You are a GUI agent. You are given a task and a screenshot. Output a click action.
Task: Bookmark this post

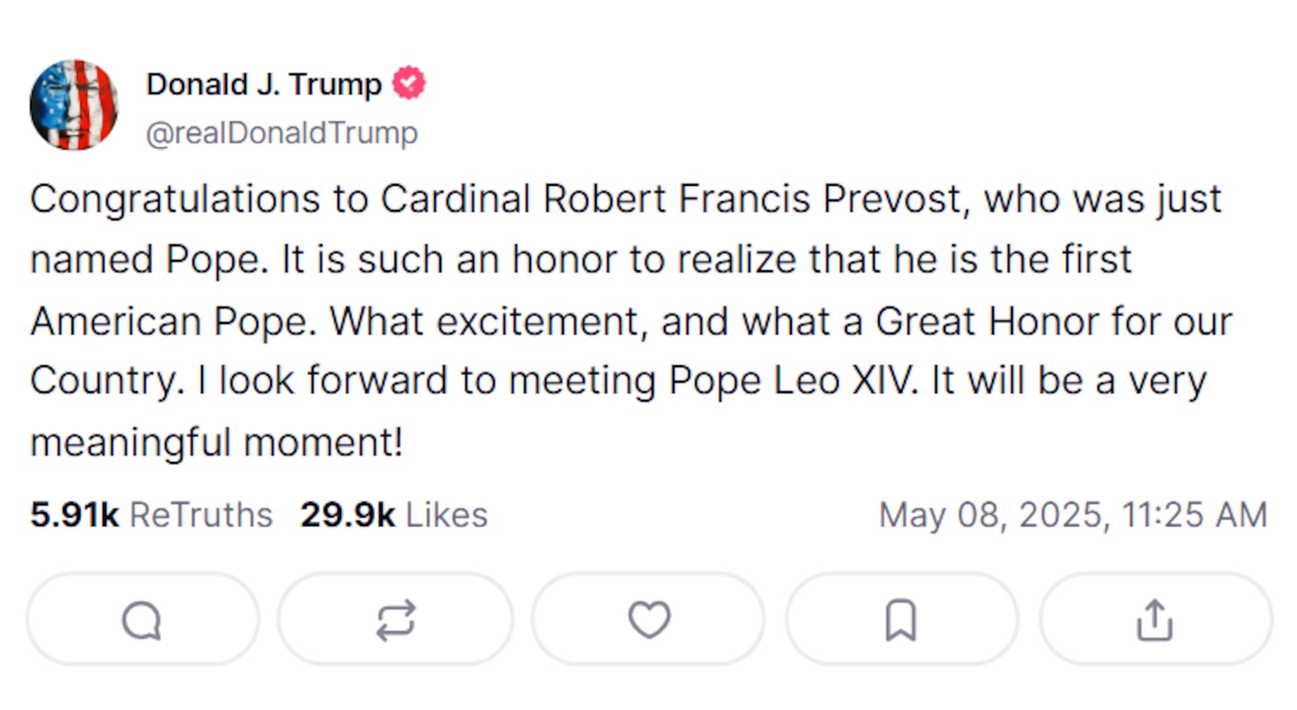(x=902, y=619)
